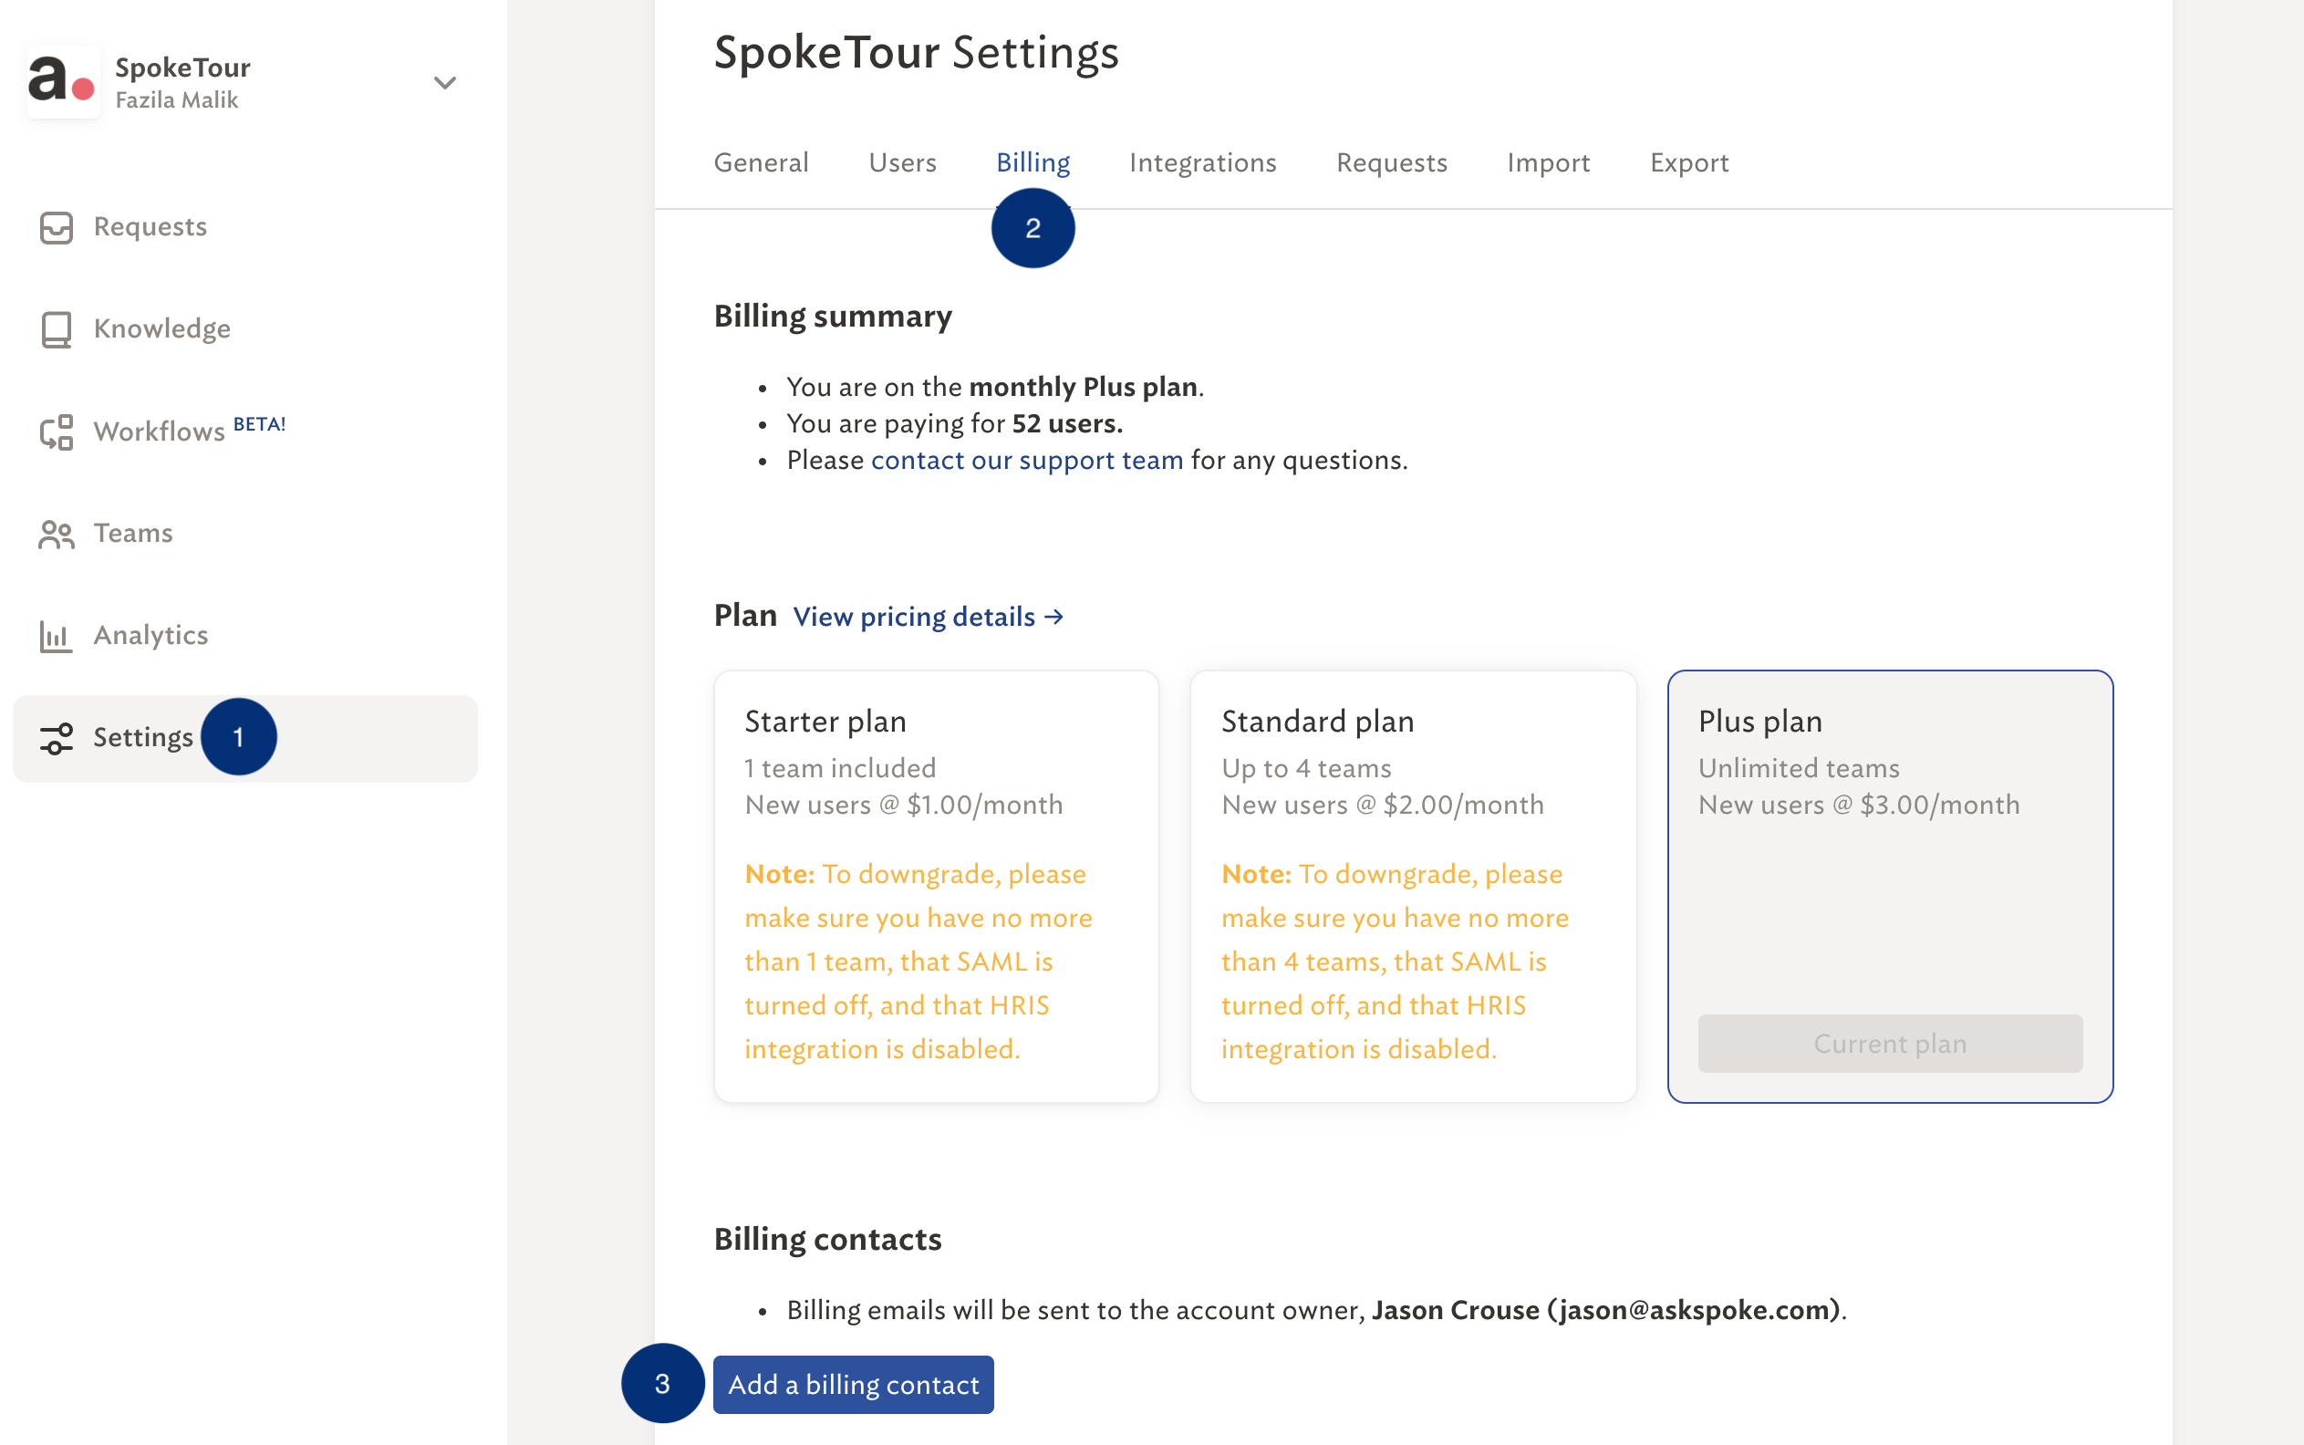The image size is (2304, 1445).
Task: Switch to the Users settings tab
Action: pos(902,162)
